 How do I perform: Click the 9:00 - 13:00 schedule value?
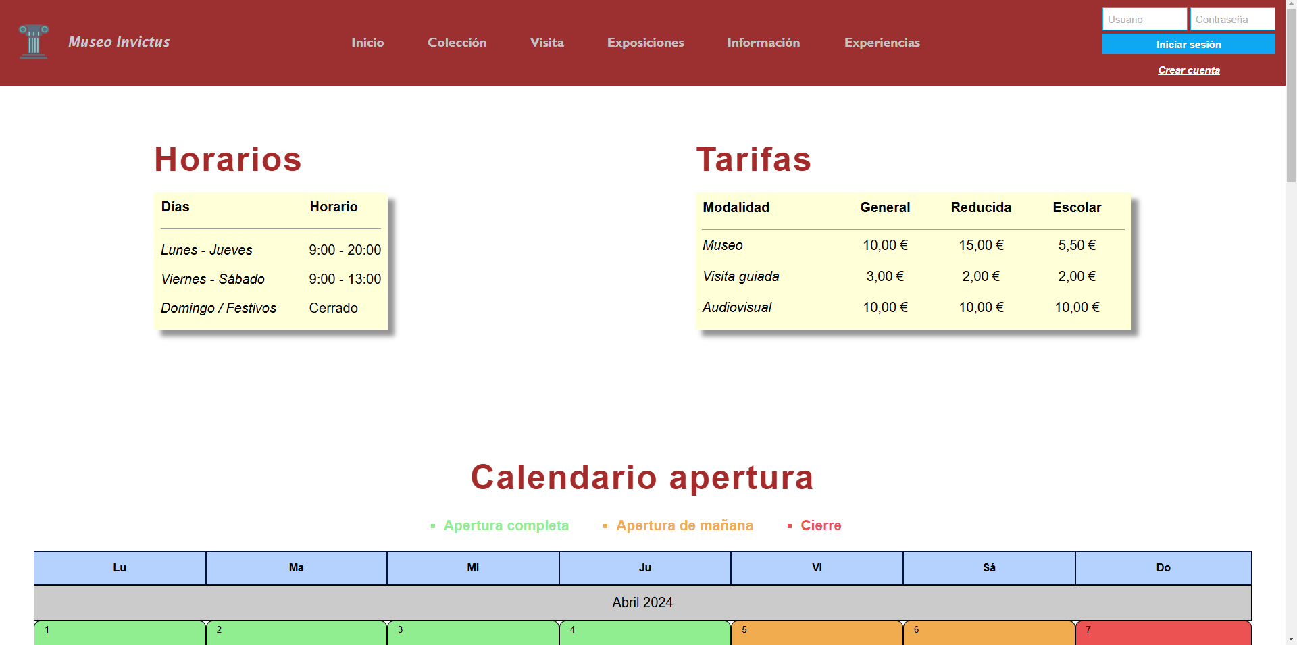345,279
